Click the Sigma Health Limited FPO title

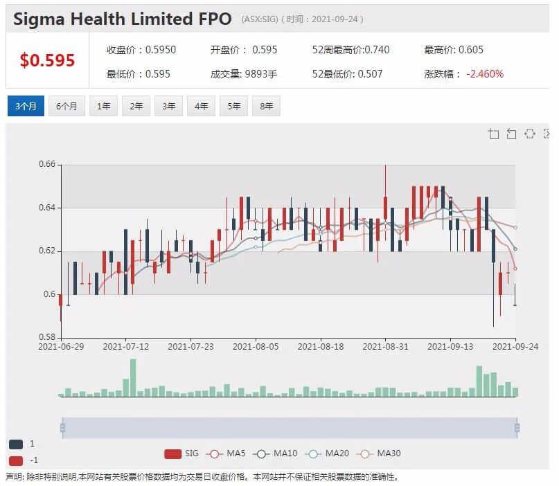click(x=123, y=19)
